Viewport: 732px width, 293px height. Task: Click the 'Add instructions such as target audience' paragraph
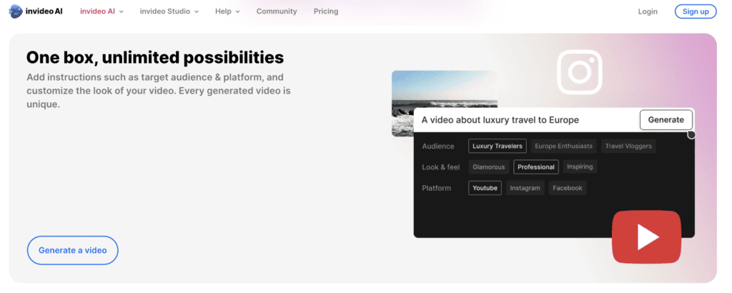tap(159, 91)
